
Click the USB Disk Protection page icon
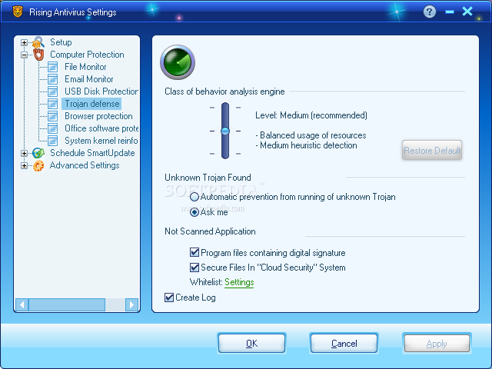pos(53,91)
